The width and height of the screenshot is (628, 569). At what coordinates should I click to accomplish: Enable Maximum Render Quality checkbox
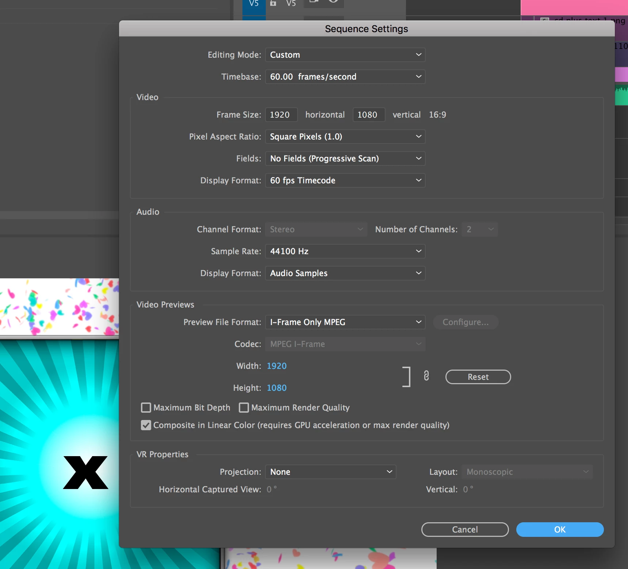coord(244,408)
